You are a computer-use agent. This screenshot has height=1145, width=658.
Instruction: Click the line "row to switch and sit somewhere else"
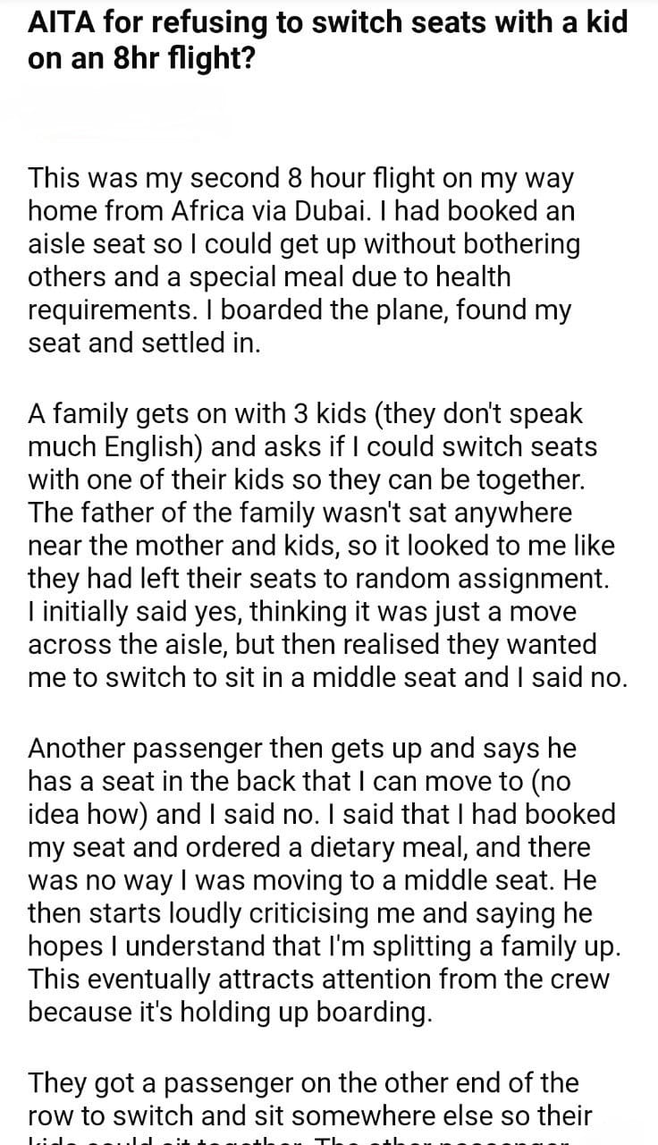(x=310, y=1115)
